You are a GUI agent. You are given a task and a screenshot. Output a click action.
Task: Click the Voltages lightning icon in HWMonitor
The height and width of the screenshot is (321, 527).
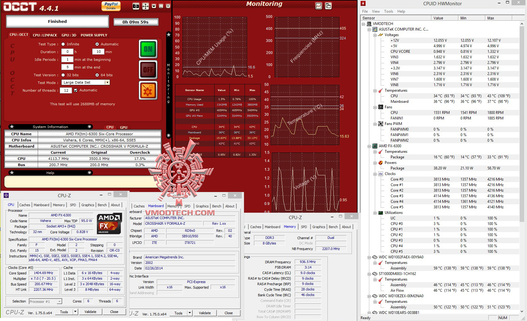click(380, 35)
